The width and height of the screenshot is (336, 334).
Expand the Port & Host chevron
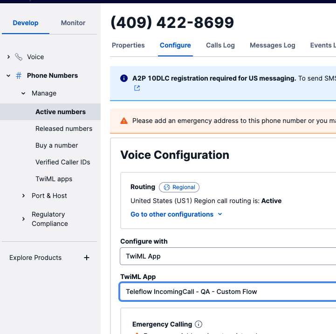click(23, 196)
